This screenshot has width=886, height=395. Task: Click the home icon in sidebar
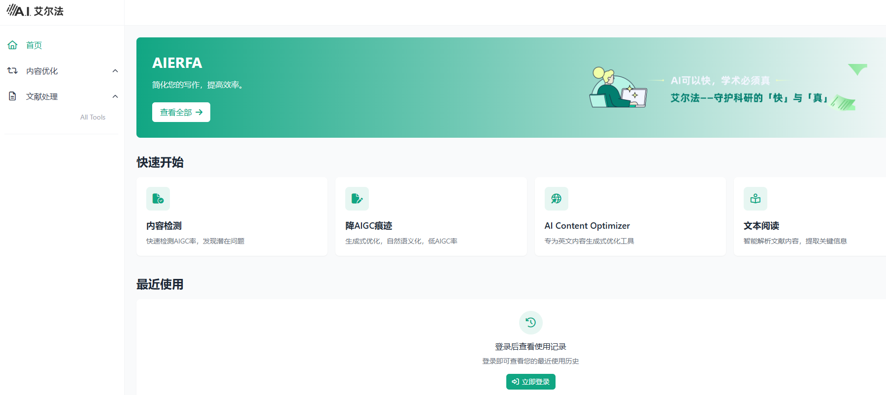coord(12,45)
